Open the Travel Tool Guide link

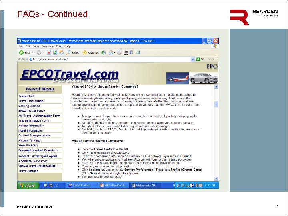31,101
